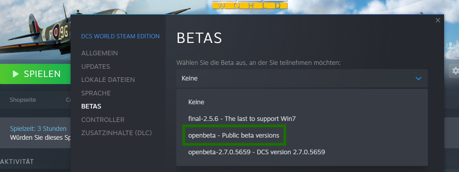Select the Keine option in the list
Image resolution: width=459 pixels, height=172 pixels.
196,102
